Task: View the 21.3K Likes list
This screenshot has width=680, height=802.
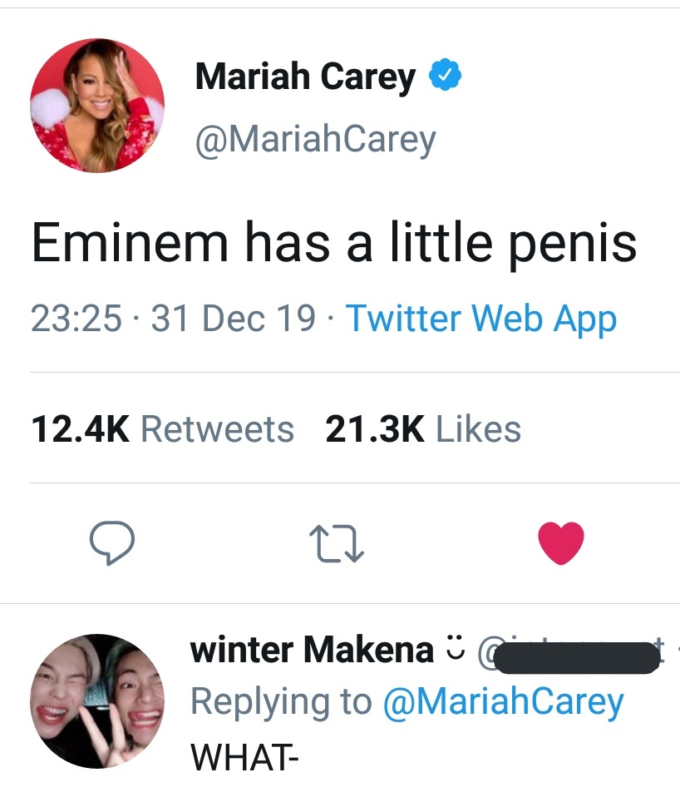Action: point(423,429)
